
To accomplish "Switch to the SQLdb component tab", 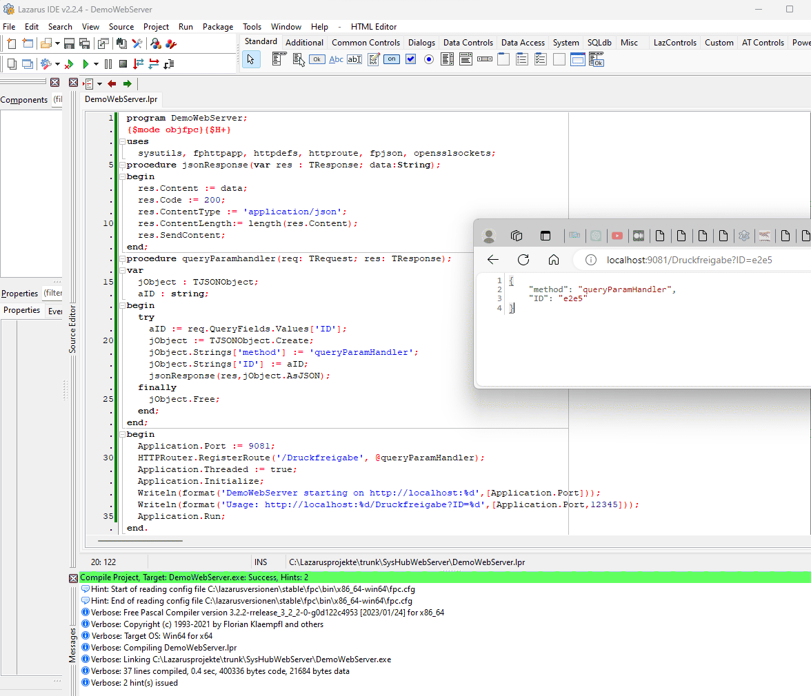I will pos(599,42).
